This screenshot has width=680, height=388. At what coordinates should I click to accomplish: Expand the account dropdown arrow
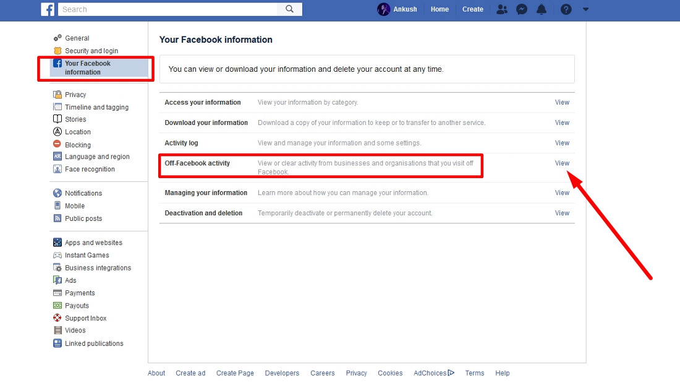(x=585, y=9)
